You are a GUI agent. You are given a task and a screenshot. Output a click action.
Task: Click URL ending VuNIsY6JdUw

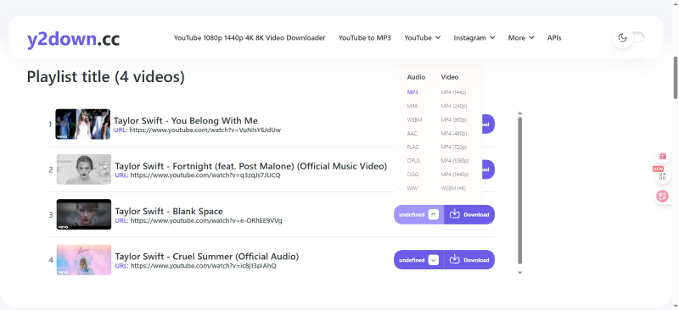[x=205, y=130]
